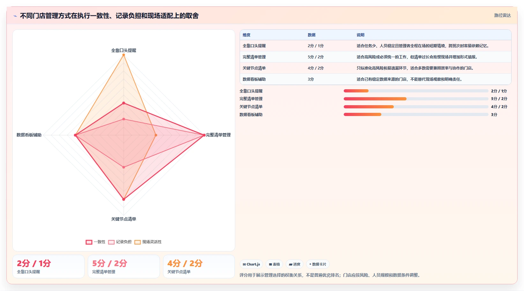Viewport: 524px width, 291px height.
Task: Click the 数据看板辅助 progress bar
Action: [416, 114]
